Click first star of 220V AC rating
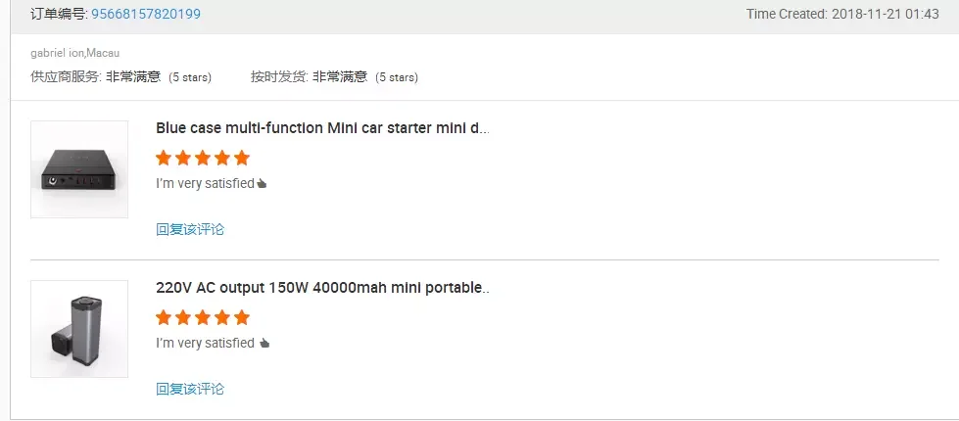The height and width of the screenshot is (421, 959). coord(164,317)
